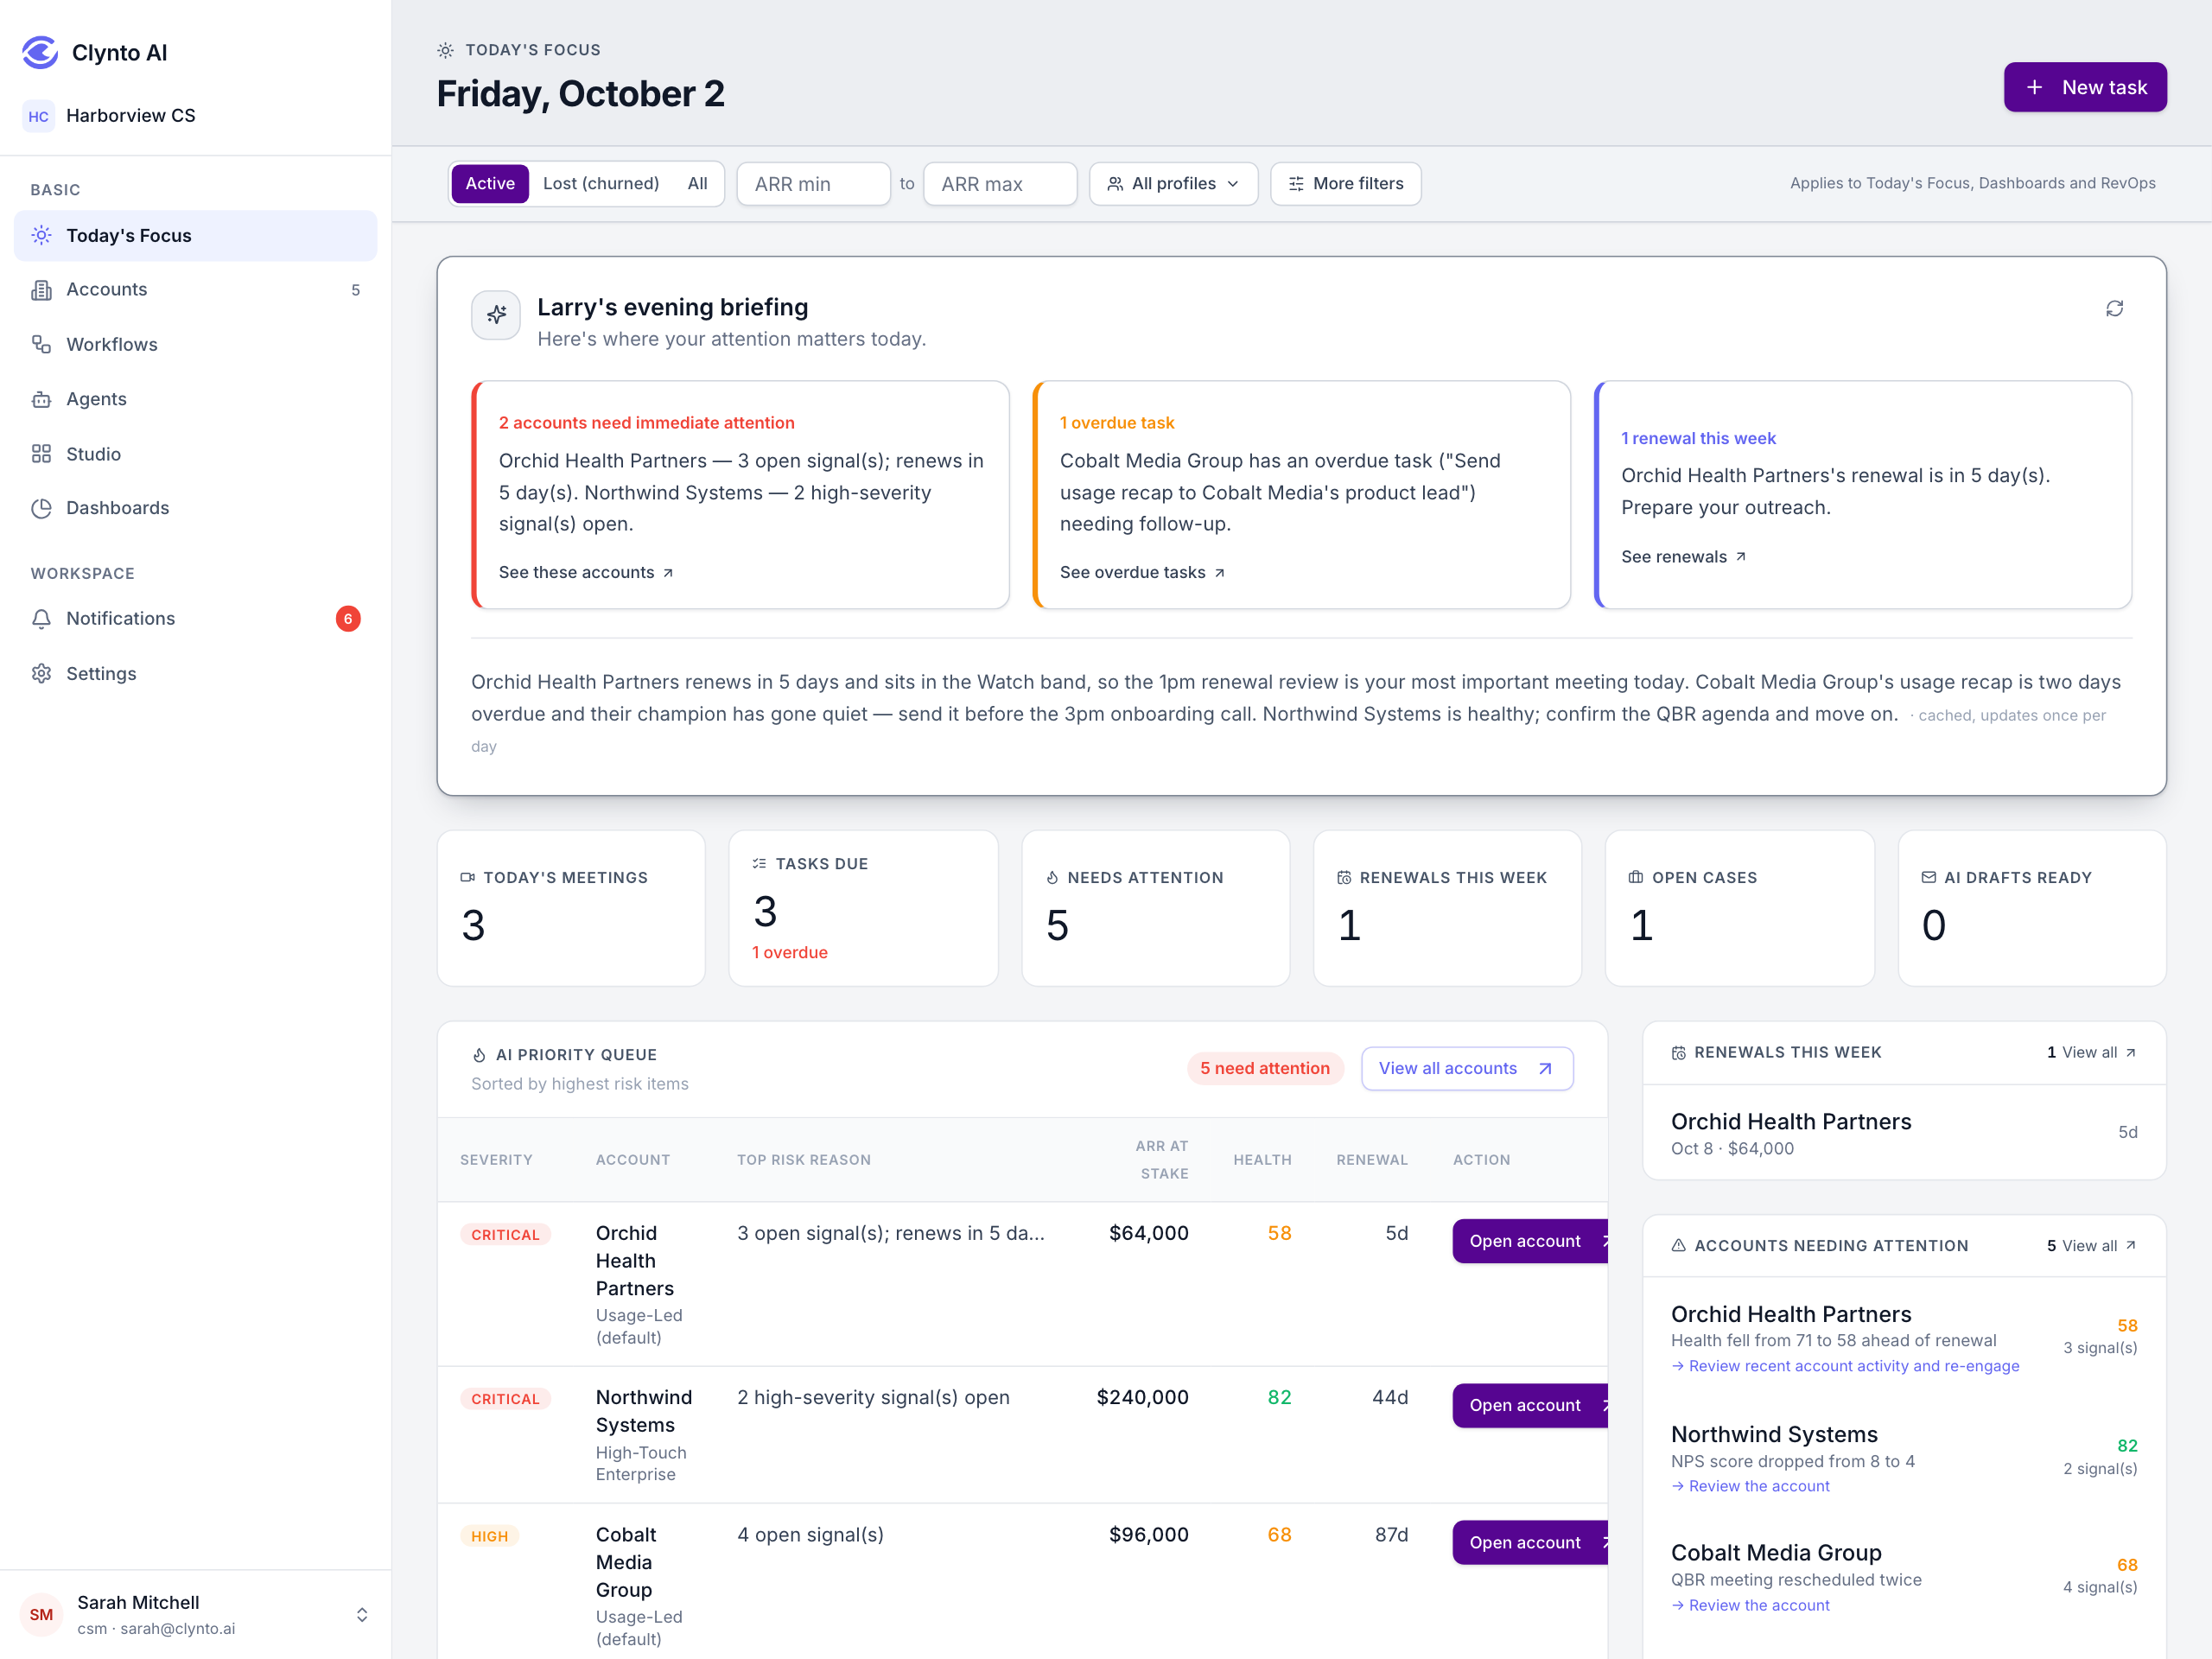This screenshot has width=2212, height=1659.
Task: Follow the See renewals link
Action: tap(1683, 557)
